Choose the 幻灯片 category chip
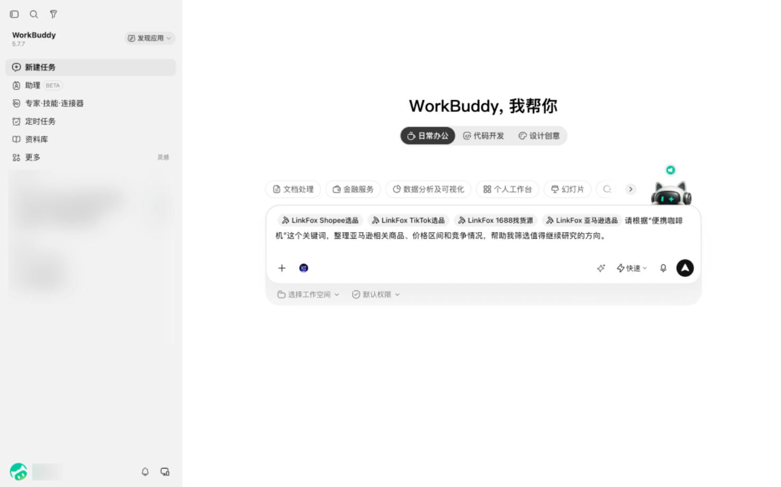 [x=568, y=189]
